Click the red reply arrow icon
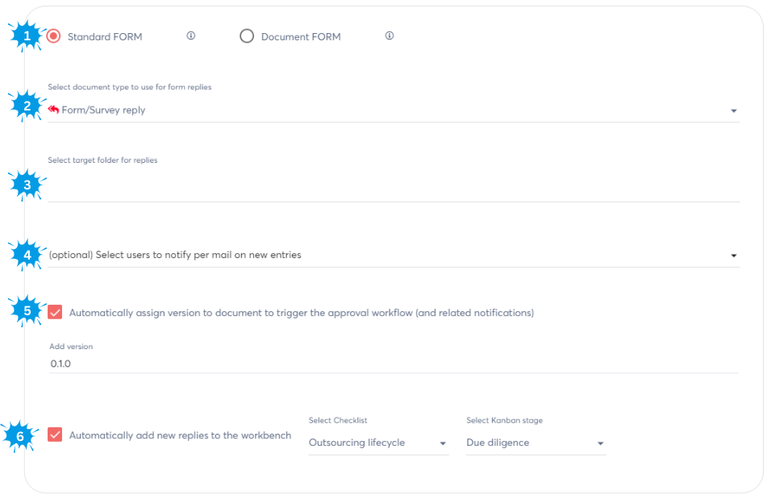 (x=54, y=110)
